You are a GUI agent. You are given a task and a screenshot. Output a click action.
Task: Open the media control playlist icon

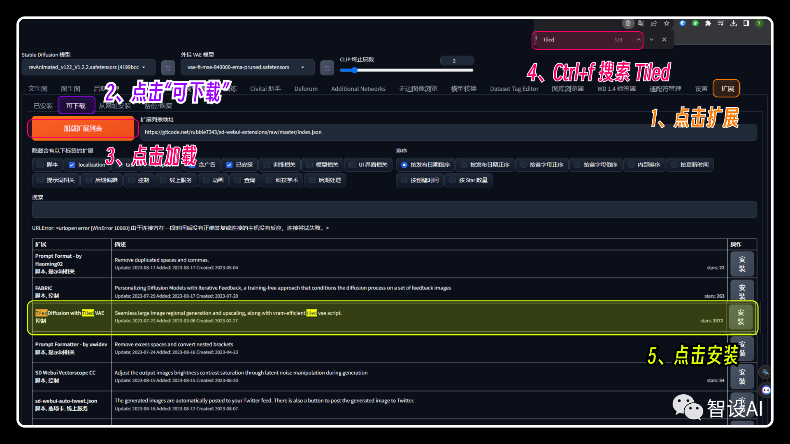point(721,23)
